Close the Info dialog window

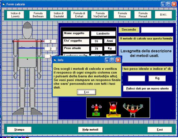[118, 60]
